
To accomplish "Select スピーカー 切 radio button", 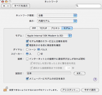I will [39, 54].
